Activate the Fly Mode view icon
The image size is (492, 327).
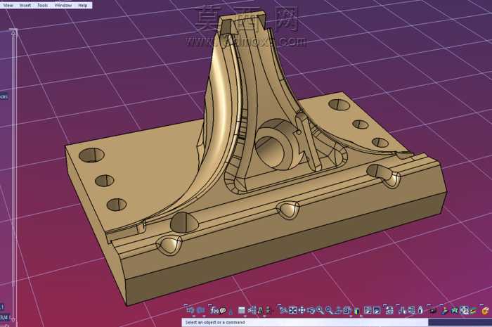pos(284,311)
